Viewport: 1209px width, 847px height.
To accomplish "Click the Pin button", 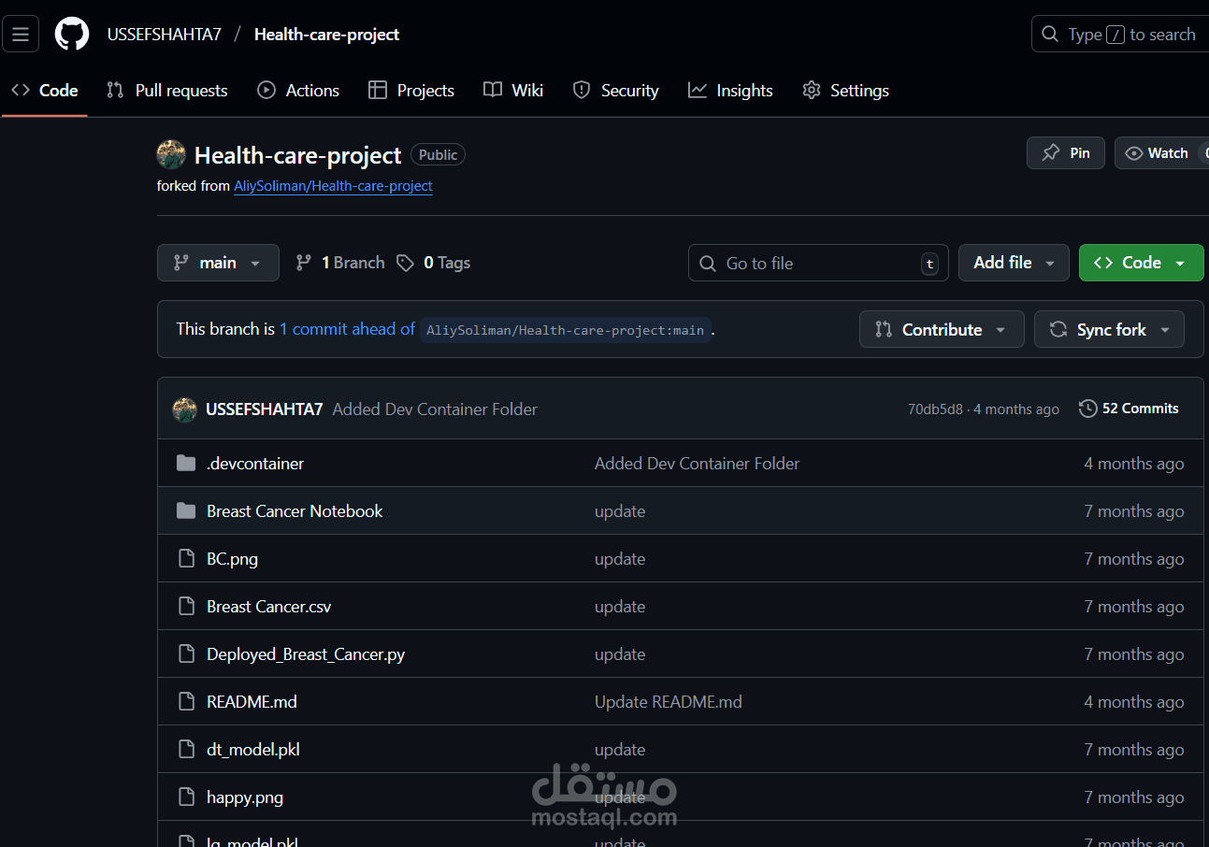I will (x=1066, y=153).
